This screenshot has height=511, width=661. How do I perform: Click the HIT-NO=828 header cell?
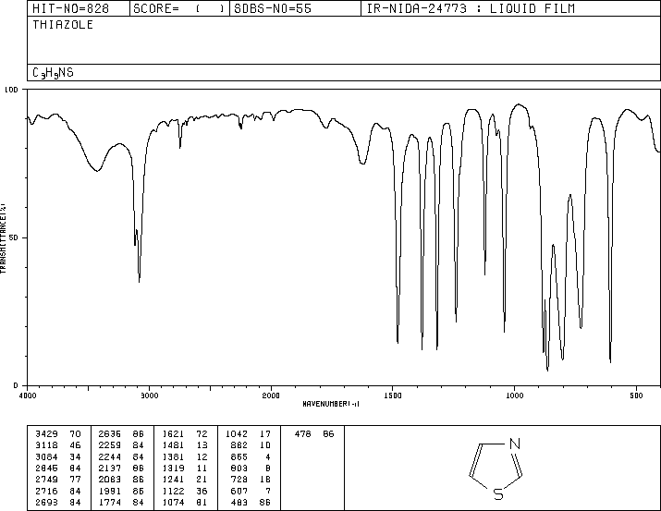pos(71,9)
